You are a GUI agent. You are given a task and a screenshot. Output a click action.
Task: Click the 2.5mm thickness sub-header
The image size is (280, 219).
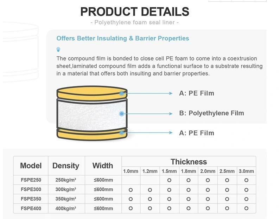(227, 171)
